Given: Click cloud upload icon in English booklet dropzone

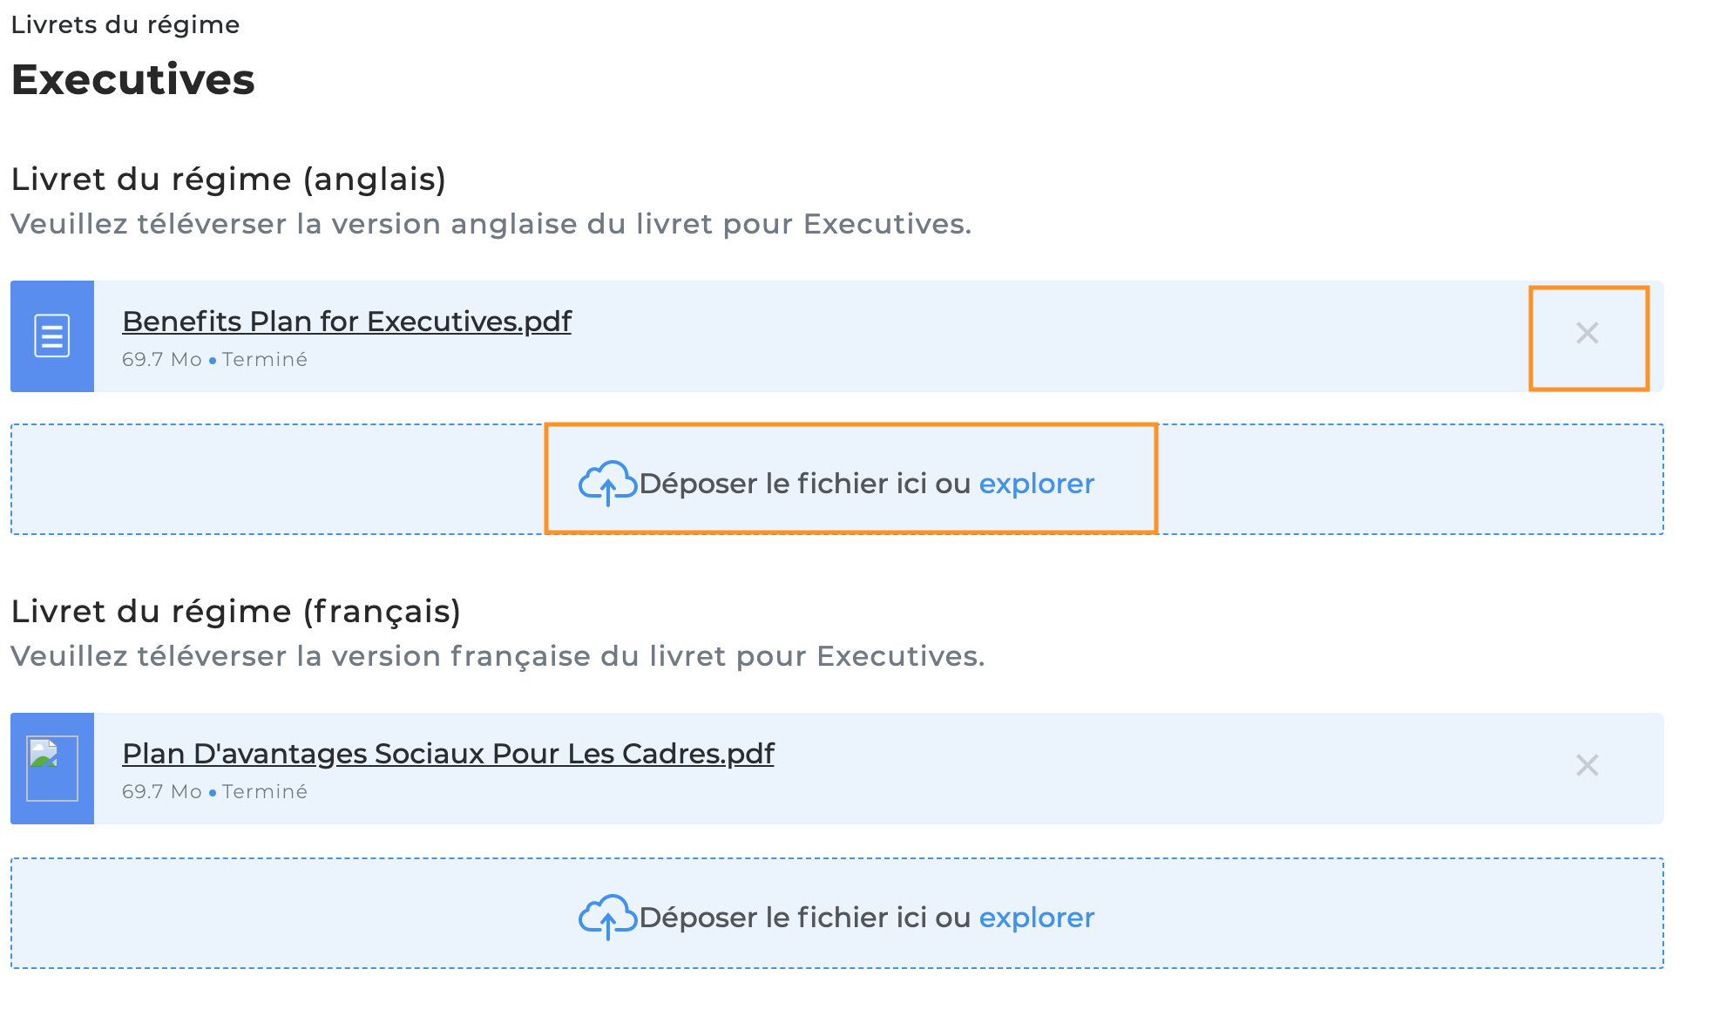Looking at the screenshot, I should click(608, 483).
